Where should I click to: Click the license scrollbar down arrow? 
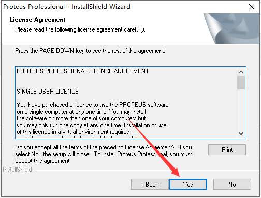coord(241,133)
